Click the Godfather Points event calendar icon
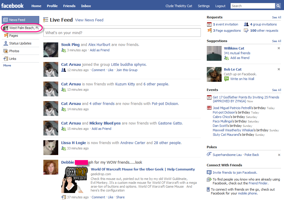The width and height of the screenshot is (284, 201). pos(209,98)
